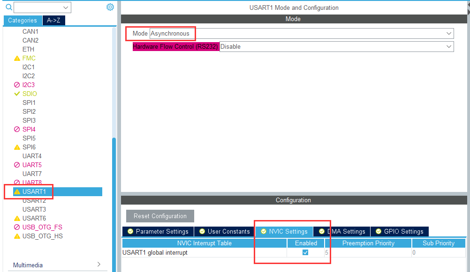Click the Sub Priority value 0
The image size is (470, 272).
414,252
